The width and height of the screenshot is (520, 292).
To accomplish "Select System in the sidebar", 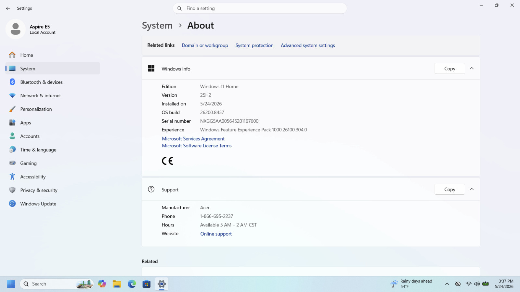I will 53,68.
